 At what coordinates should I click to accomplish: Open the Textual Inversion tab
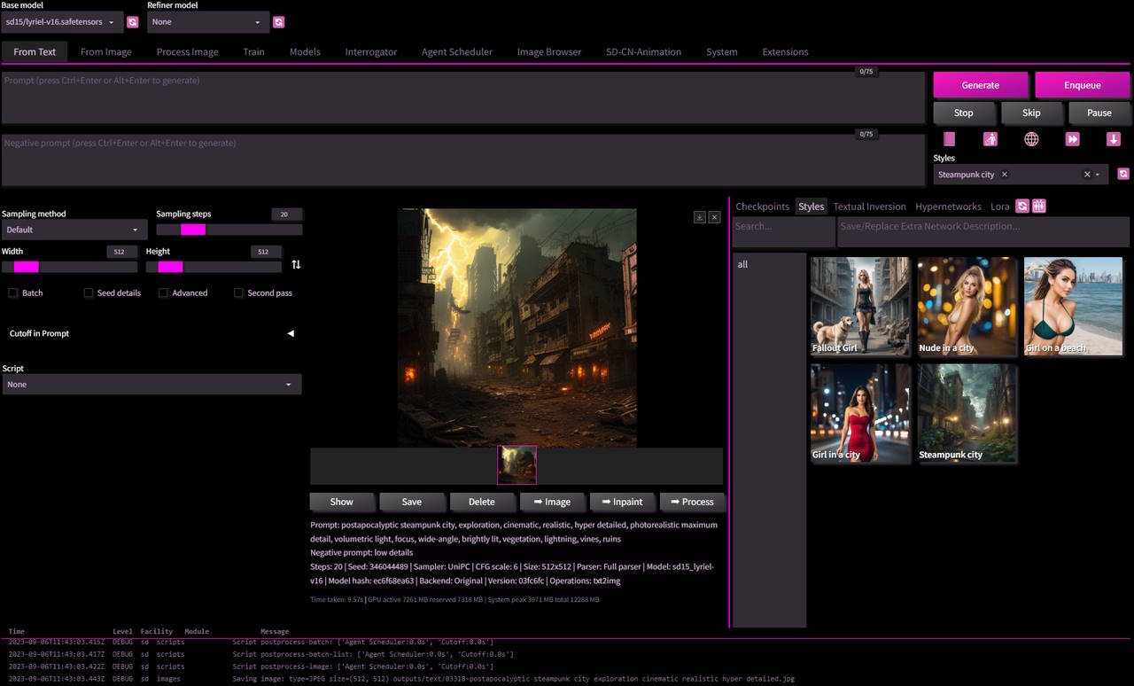coord(869,207)
